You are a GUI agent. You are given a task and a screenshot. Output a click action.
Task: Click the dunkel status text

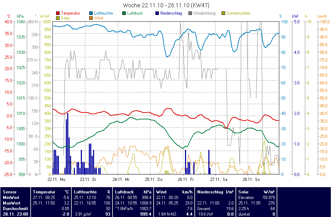[244, 214]
